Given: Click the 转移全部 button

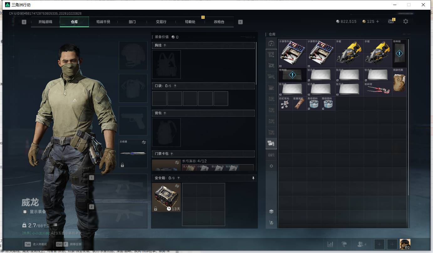Looking at the screenshot, I should [69, 244].
